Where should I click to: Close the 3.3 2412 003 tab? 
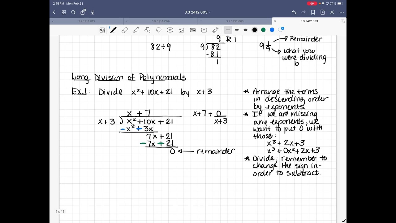click(275, 21)
